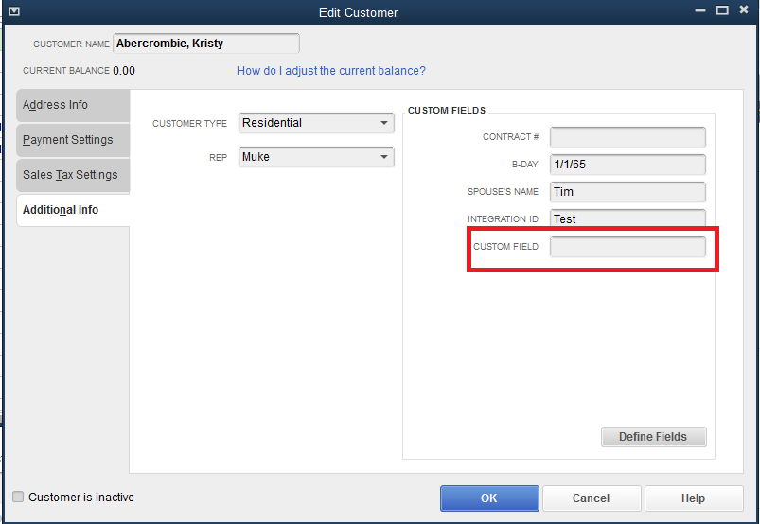
Task: Click the Cancel button
Action: pyautogui.click(x=592, y=498)
